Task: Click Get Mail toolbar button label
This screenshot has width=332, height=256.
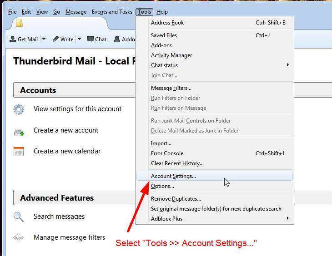Action: click(28, 39)
